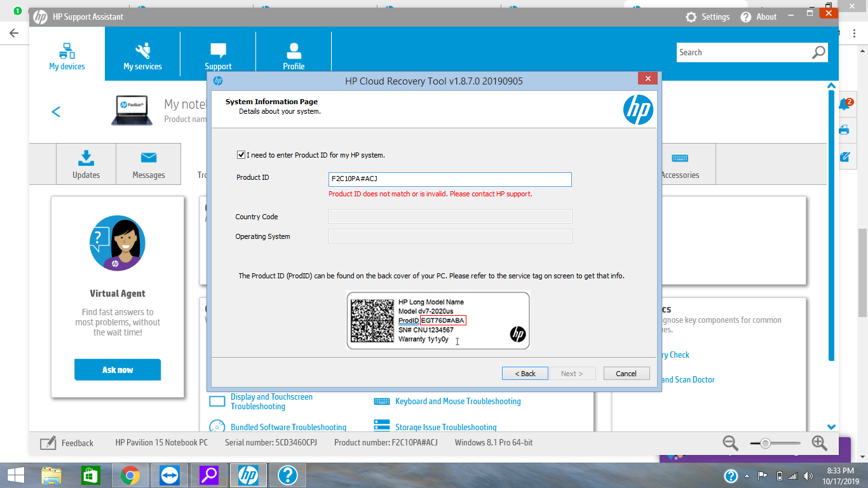Close the HP Cloud Recovery Tool dialog
868x488 pixels.
[x=648, y=78]
